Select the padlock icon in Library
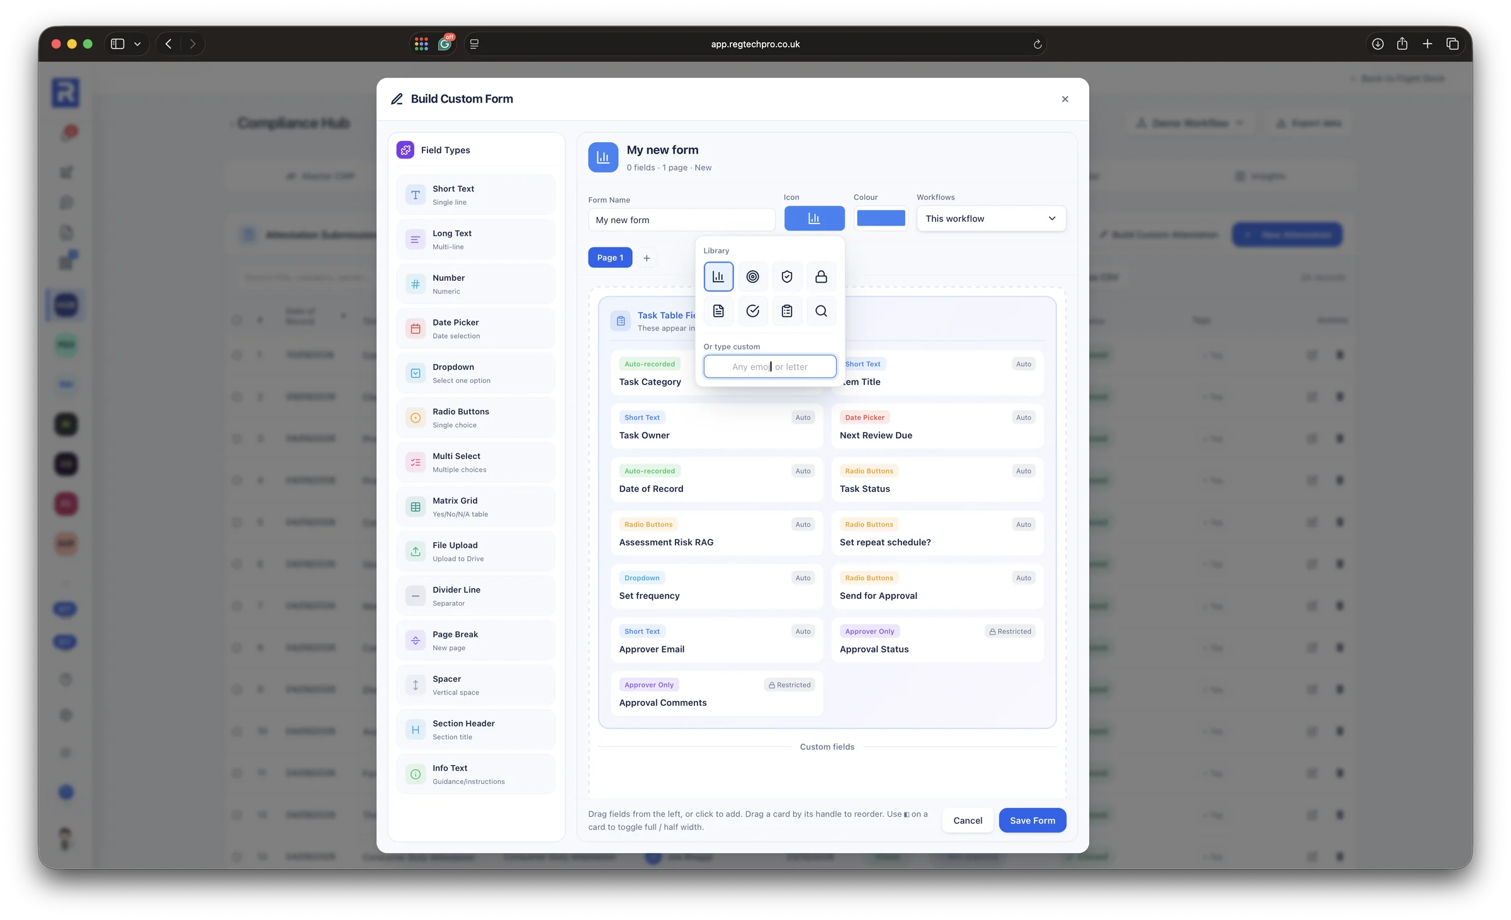Screen dimensions: 1511x920 coord(821,276)
